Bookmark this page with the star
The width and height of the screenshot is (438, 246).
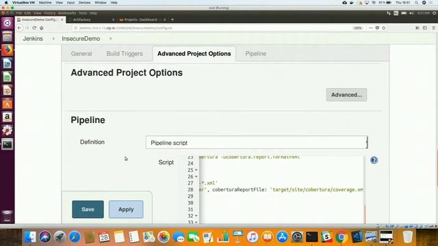coord(383,28)
